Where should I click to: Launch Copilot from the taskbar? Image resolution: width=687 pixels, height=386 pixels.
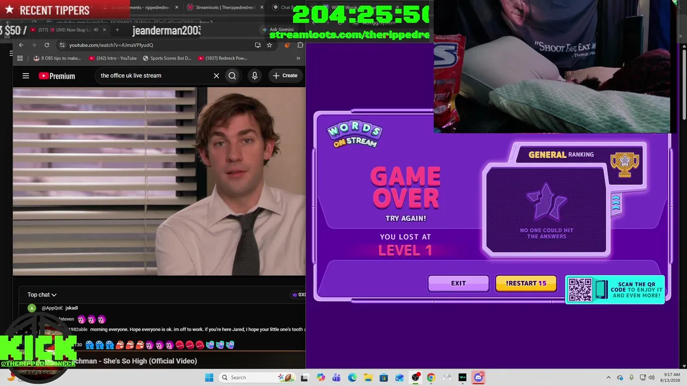click(x=321, y=377)
